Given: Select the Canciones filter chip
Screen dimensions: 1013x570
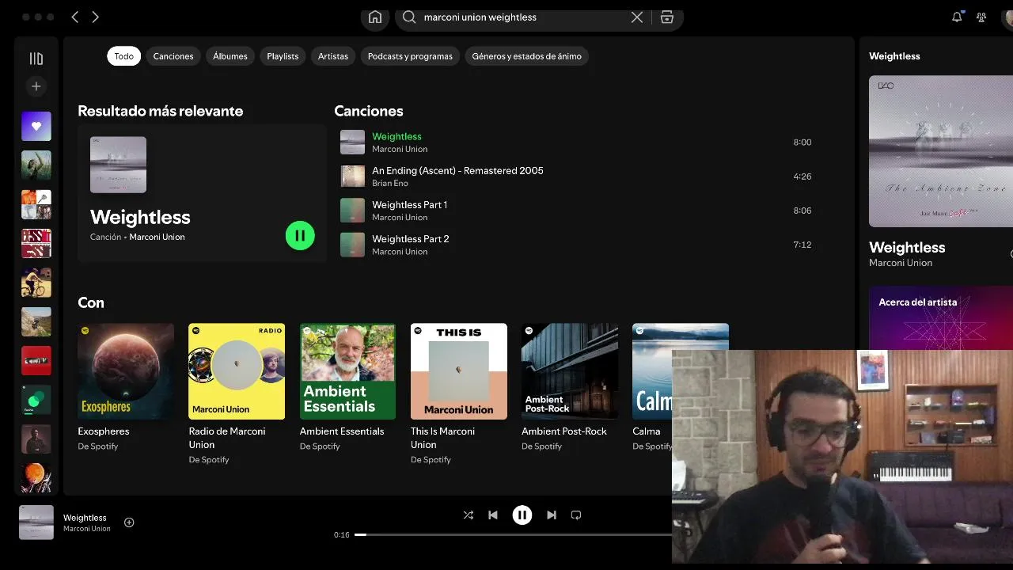Looking at the screenshot, I should point(173,56).
